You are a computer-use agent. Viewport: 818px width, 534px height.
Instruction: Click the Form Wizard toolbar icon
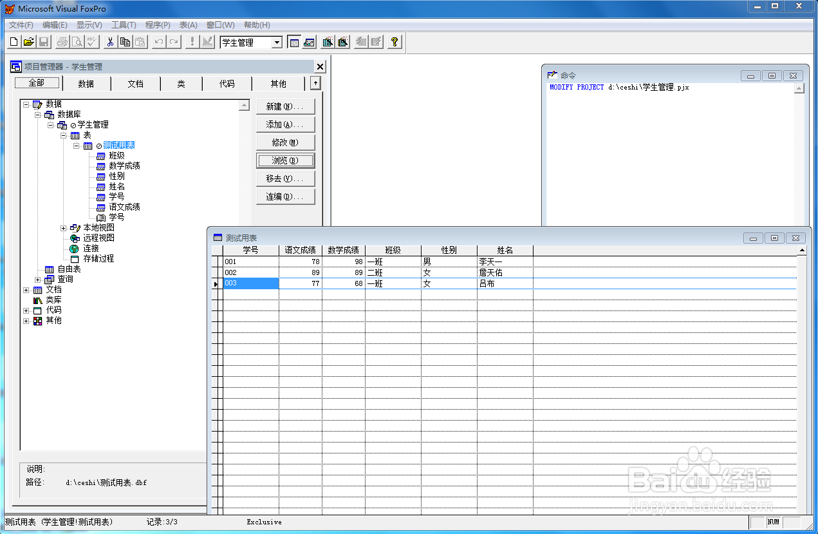328,43
